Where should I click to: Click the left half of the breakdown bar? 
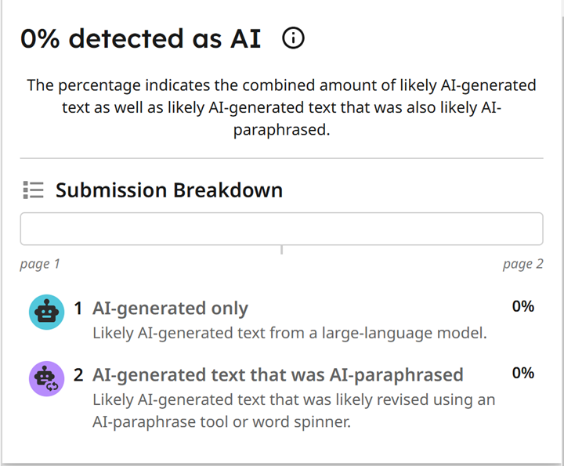tap(151, 229)
